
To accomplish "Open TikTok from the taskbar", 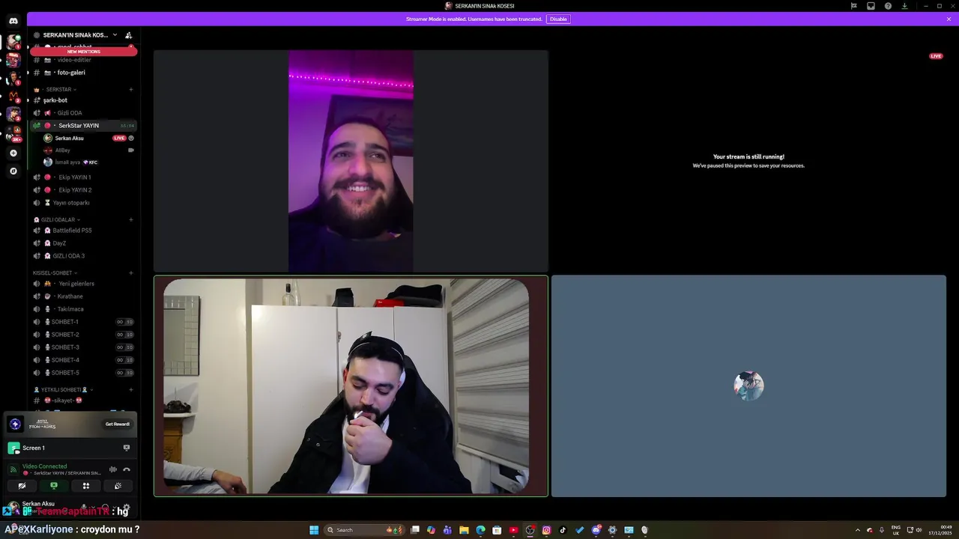I will tap(563, 530).
